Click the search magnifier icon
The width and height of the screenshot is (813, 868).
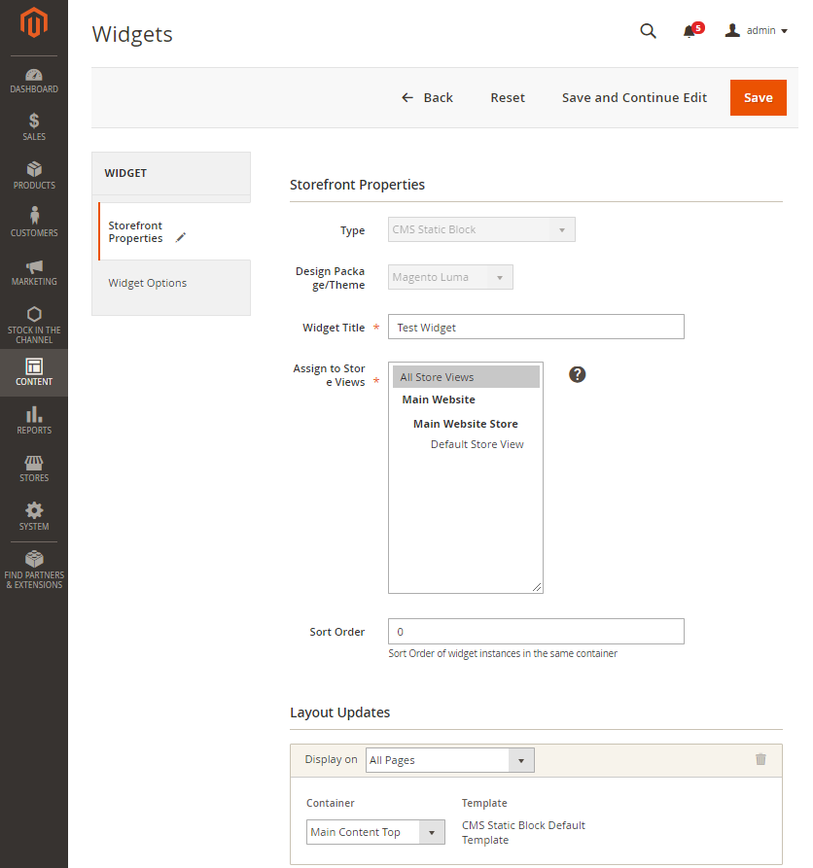coord(648,31)
